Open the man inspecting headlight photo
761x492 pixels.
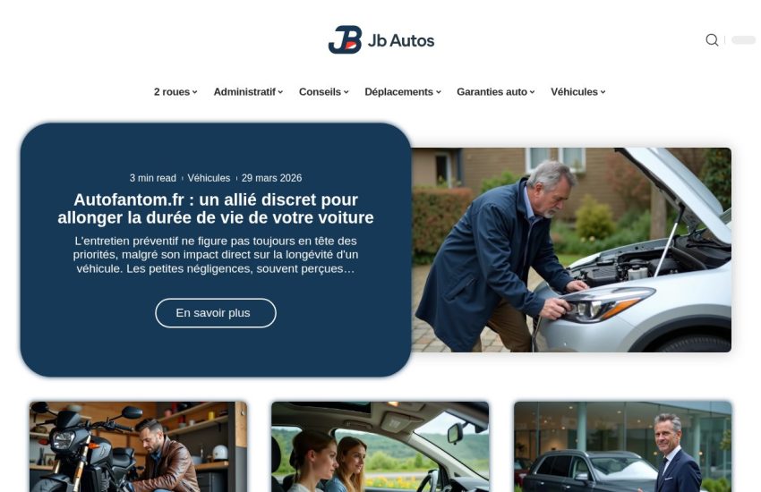[571, 250]
